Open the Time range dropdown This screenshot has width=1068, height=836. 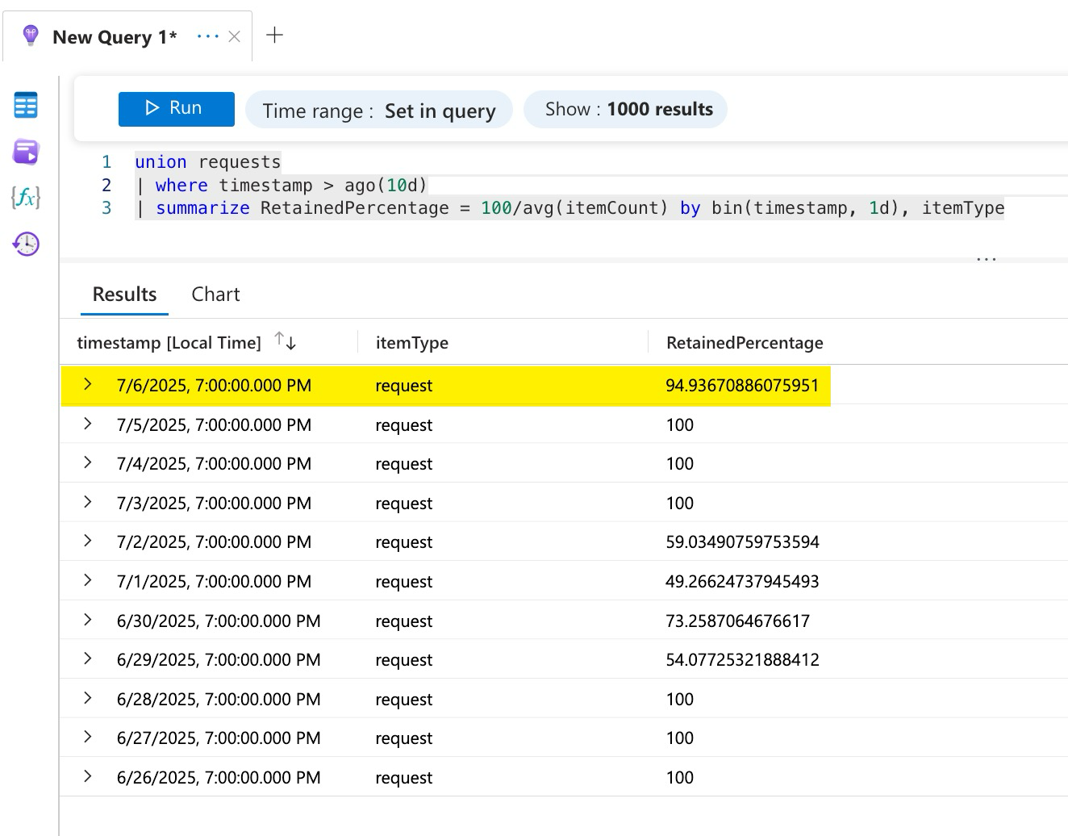pos(378,110)
